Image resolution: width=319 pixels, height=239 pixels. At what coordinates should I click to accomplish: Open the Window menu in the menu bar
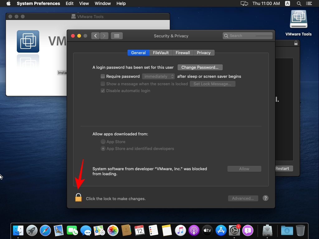[x=102, y=3]
